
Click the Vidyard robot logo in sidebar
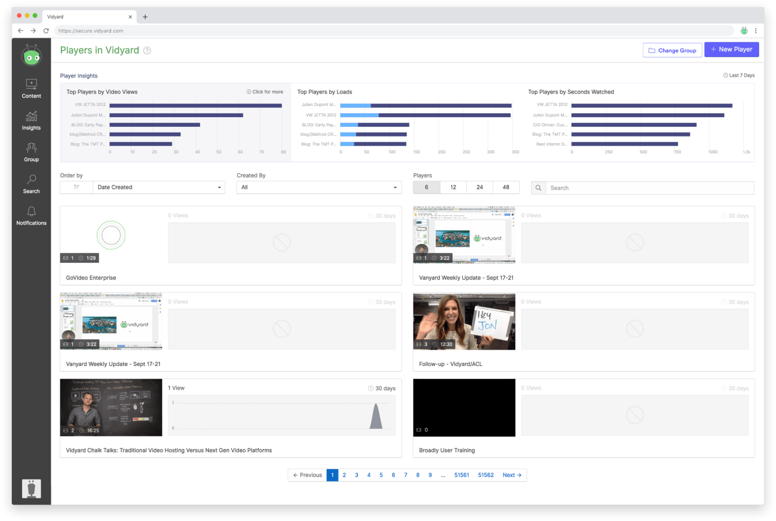point(31,55)
